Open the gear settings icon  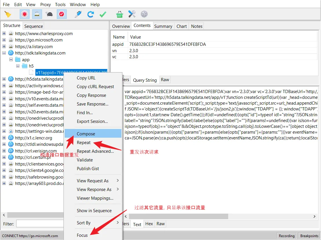click(144, 14)
